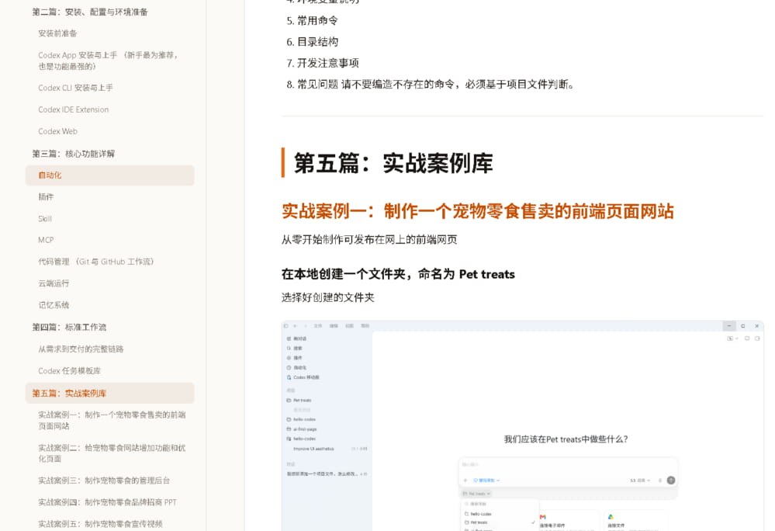Select Codex 任务模板库 in the sidebar

[x=70, y=371]
